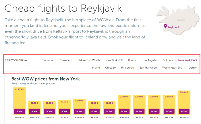
Task: Select the Cincinnati origin tab
Action: 48,60
